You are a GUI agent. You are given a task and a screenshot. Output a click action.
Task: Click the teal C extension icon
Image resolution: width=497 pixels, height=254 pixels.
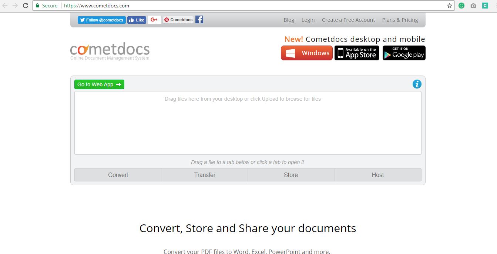click(x=485, y=6)
